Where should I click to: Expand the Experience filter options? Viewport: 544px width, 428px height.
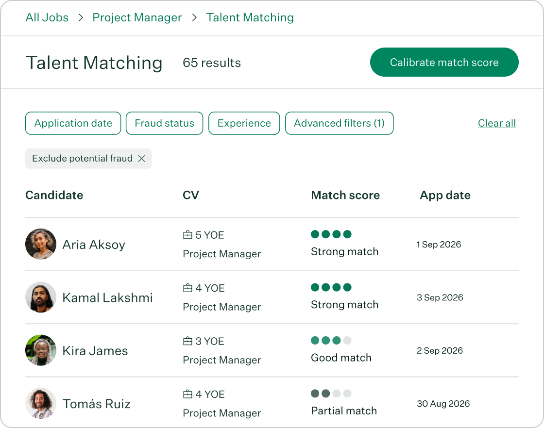pyautogui.click(x=244, y=123)
